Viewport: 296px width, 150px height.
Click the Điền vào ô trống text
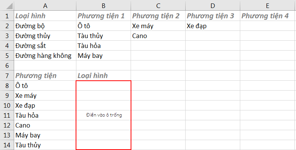pos(104,115)
